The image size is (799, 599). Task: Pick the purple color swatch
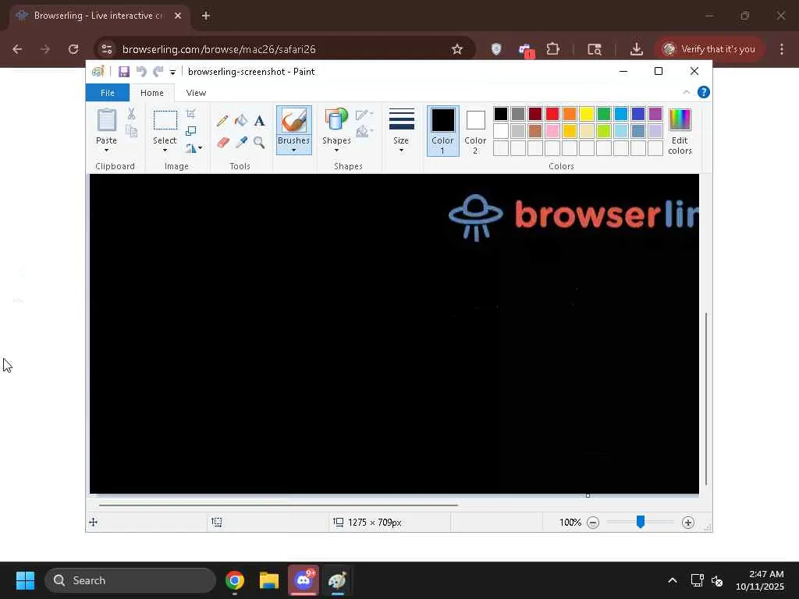655,114
